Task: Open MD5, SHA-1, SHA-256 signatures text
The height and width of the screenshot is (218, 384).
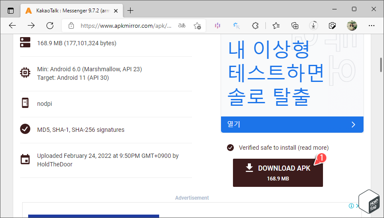Action: click(81, 130)
